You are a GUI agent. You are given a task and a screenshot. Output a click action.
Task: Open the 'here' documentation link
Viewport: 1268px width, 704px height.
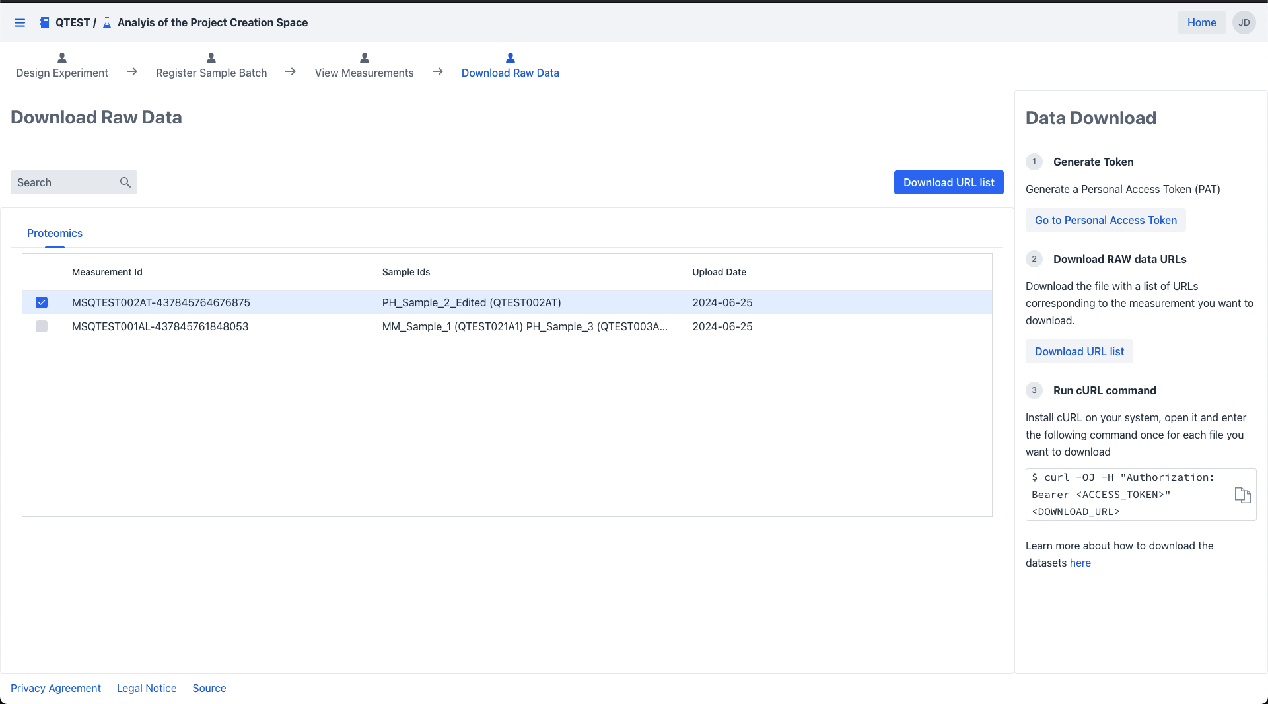point(1080,563)
